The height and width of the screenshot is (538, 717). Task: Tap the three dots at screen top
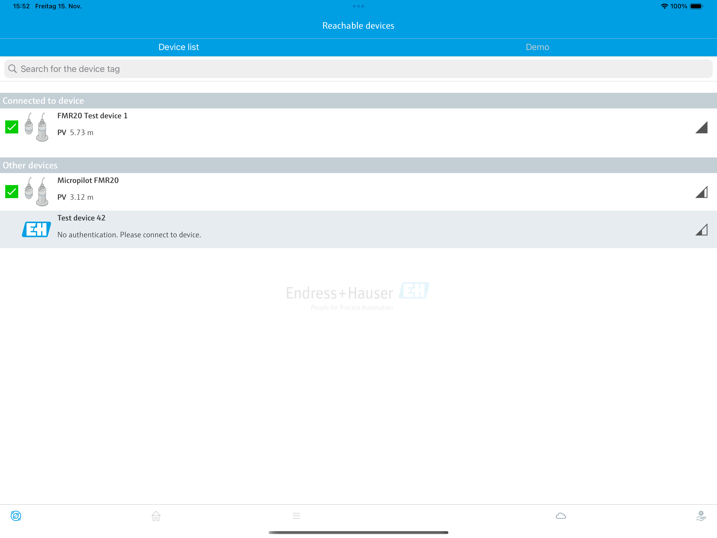tap(358, 6)
